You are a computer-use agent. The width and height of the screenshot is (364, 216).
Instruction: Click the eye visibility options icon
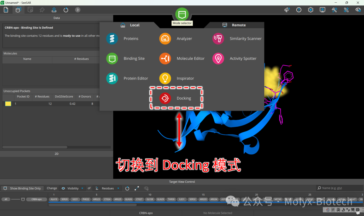pyautogui.click(x=358, y=10)
